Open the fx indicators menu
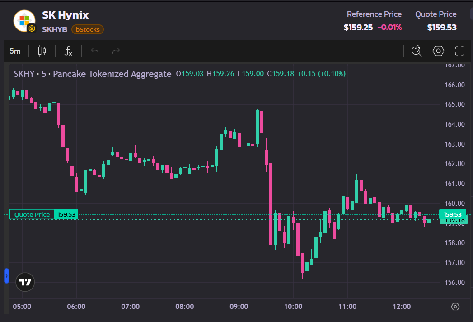The image size is (473, 322). coord(69,51)
